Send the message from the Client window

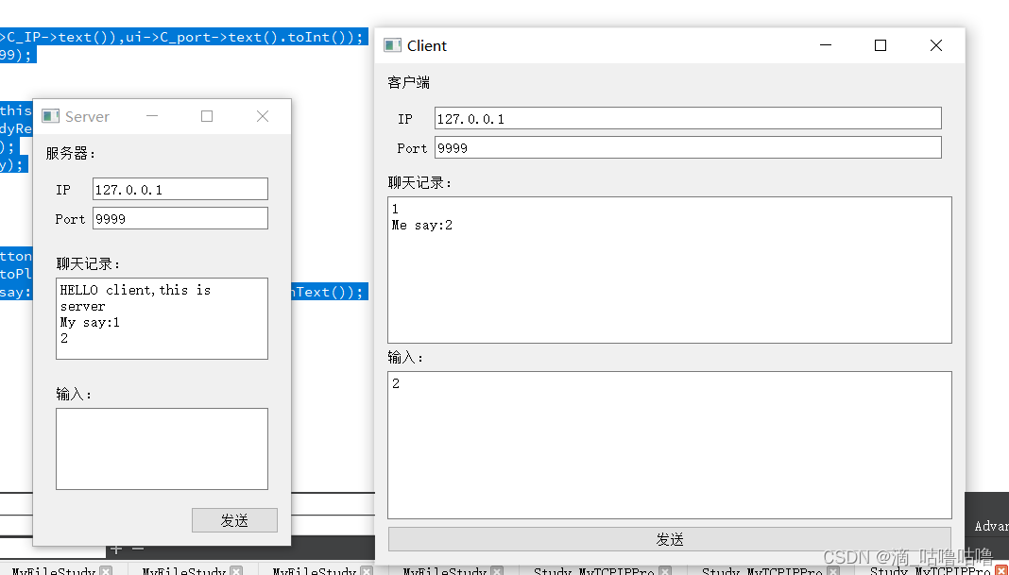[670, 539]
